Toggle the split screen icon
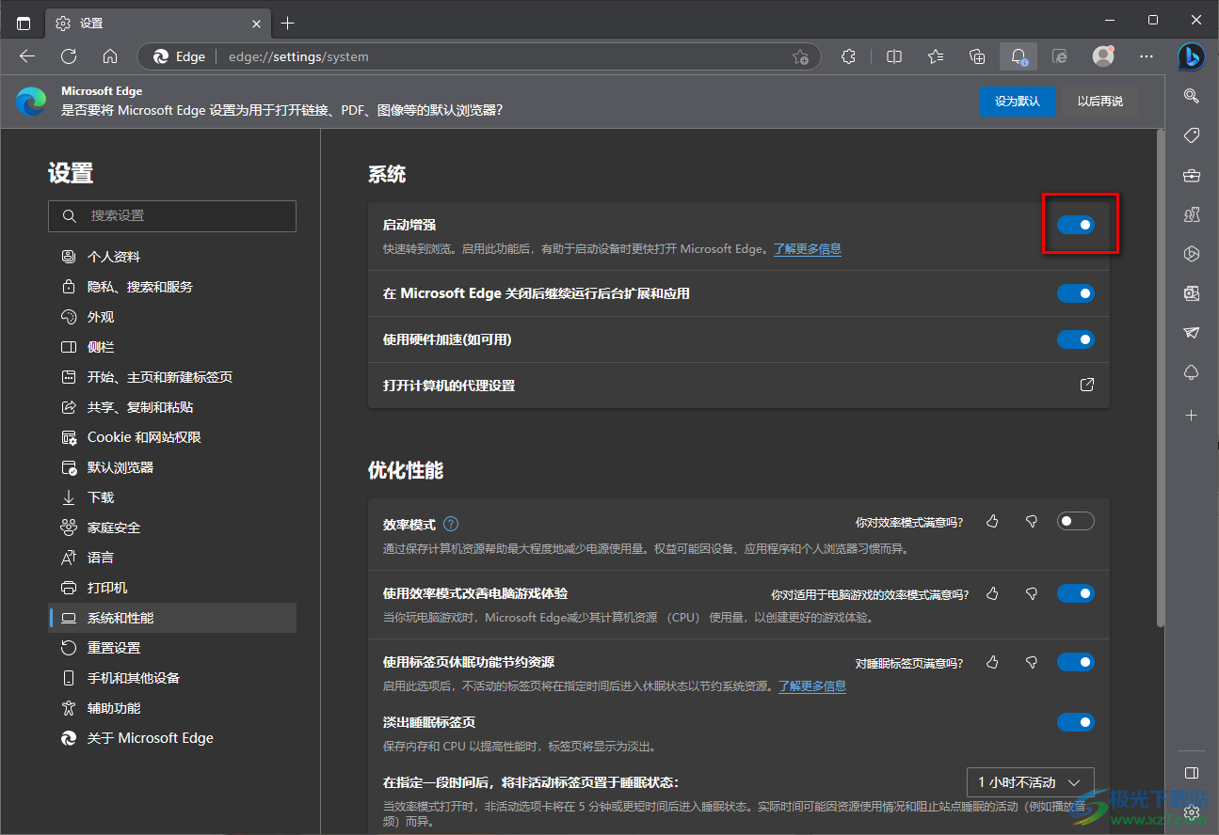Viewport: 1219px width, 835px height. tap(894, 56)
